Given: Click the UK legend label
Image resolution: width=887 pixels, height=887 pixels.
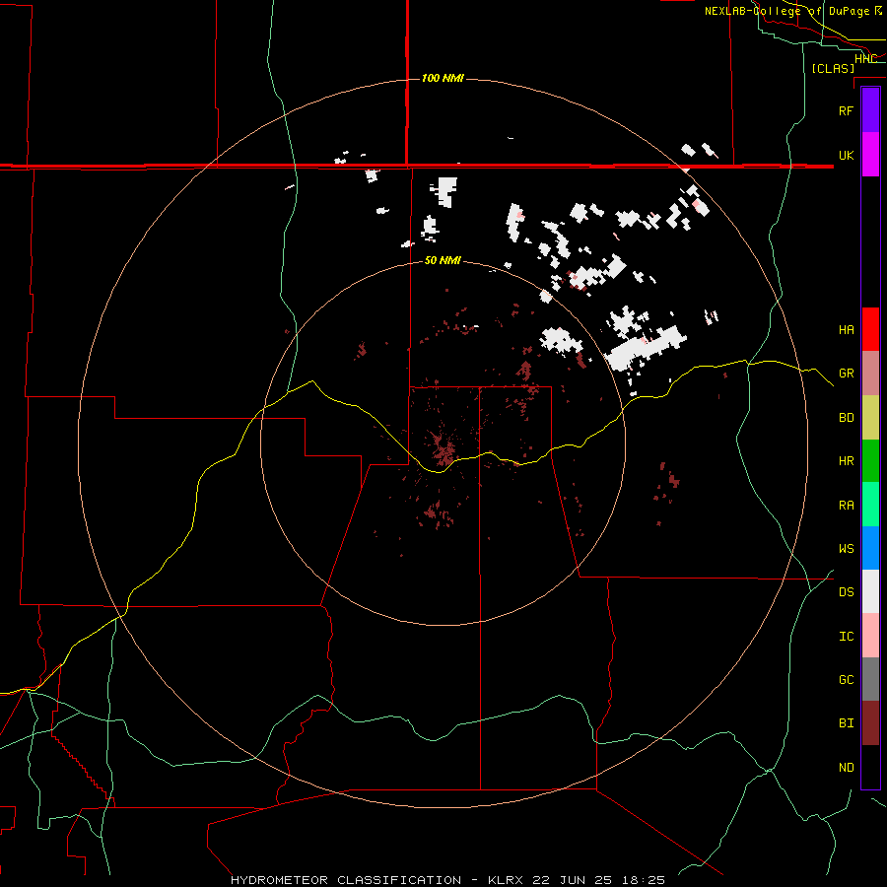Looking at the screenshot, I should pos(846,155).
